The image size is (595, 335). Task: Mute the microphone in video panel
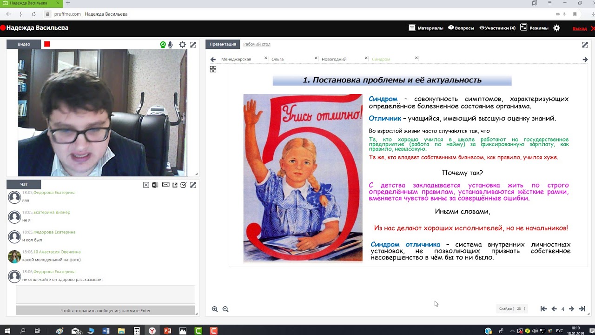pyautogui.click(x=171, y=45)
